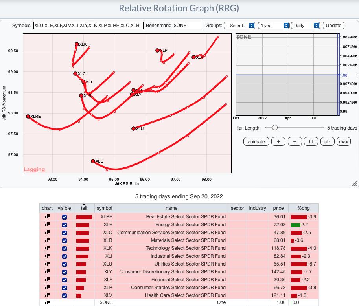Open the Daily interval dropdown
This screenshot has height=306, width=359.
pyautogui.click(x=306, y=26)
